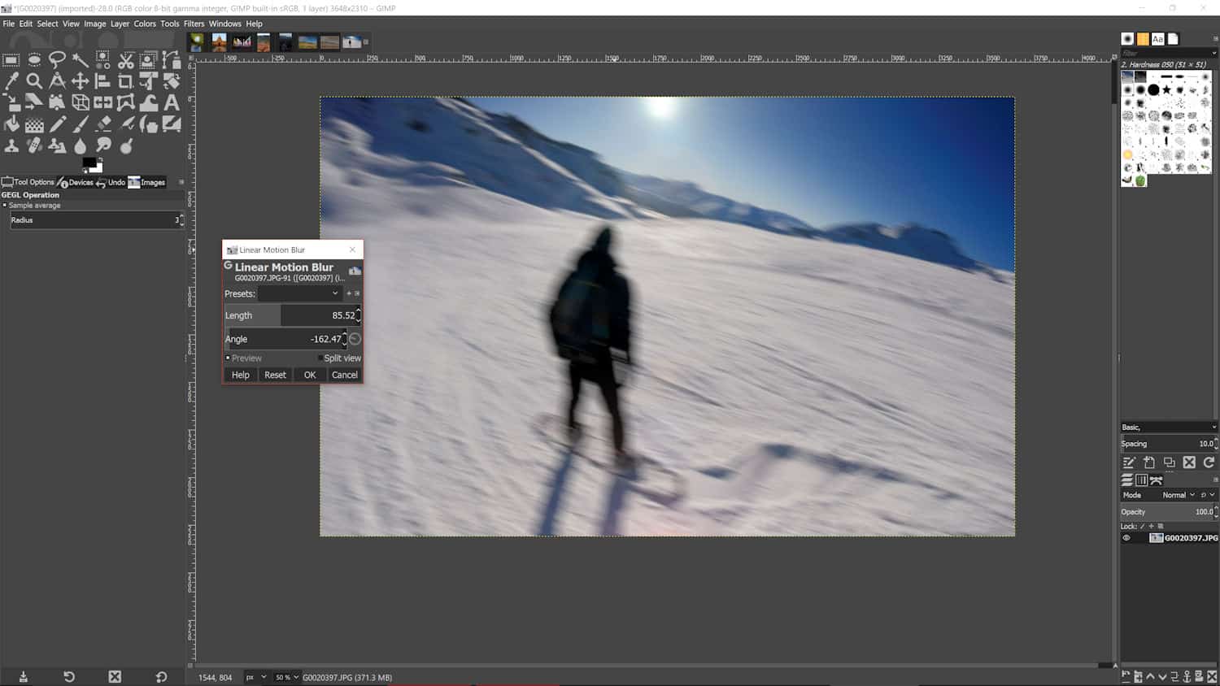1220x686 pixels.
Task: Anchor the floating layer icon
Action: (x=1187, y=676)
